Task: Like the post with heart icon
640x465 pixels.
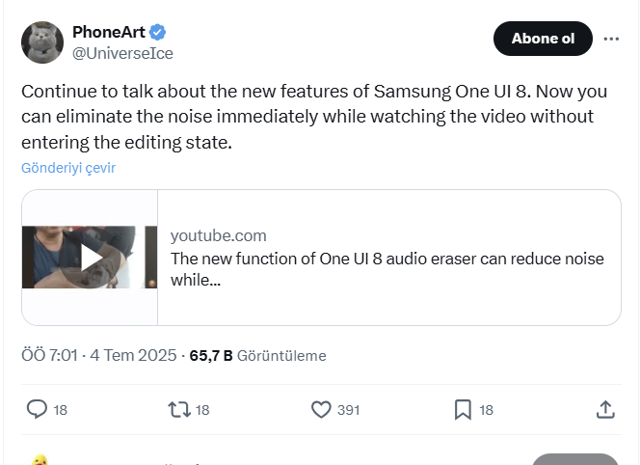Action: (x=321, y=409)
